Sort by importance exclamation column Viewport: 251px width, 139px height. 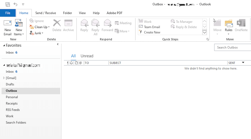pos(67,63)
